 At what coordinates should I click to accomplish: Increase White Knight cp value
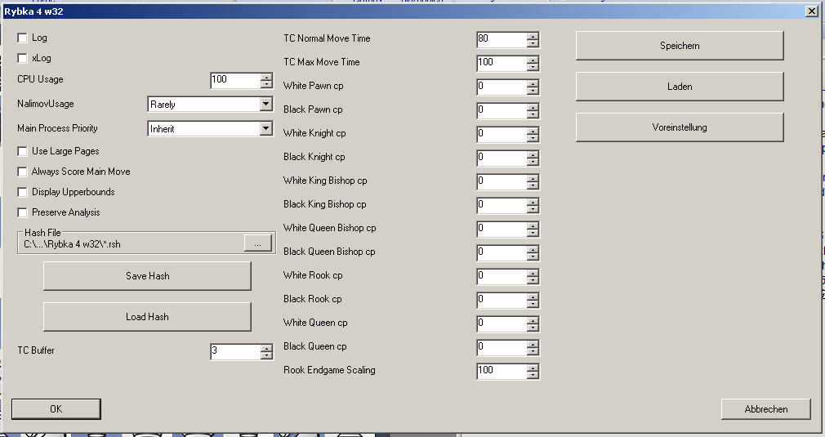[533, 131]
